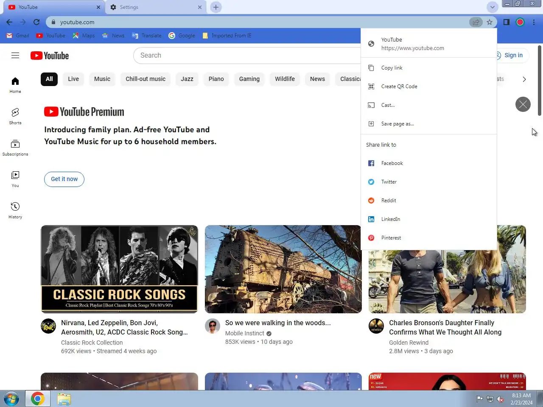
Task: Select the Chill-out music chip
Action: point(146,79)
